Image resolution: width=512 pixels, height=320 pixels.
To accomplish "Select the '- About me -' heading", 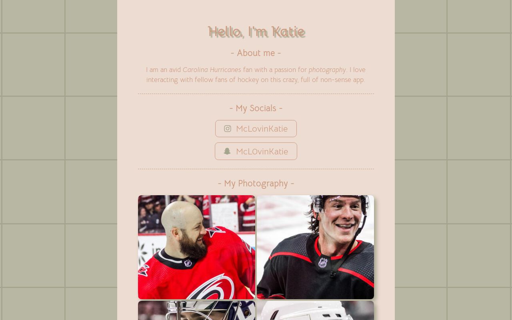I will [256, 53].
